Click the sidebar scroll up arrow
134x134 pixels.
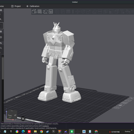click(x=3, y=56)
